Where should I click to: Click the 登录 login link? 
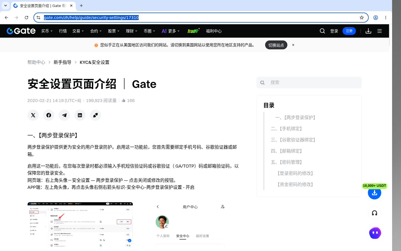pos(334,31)
